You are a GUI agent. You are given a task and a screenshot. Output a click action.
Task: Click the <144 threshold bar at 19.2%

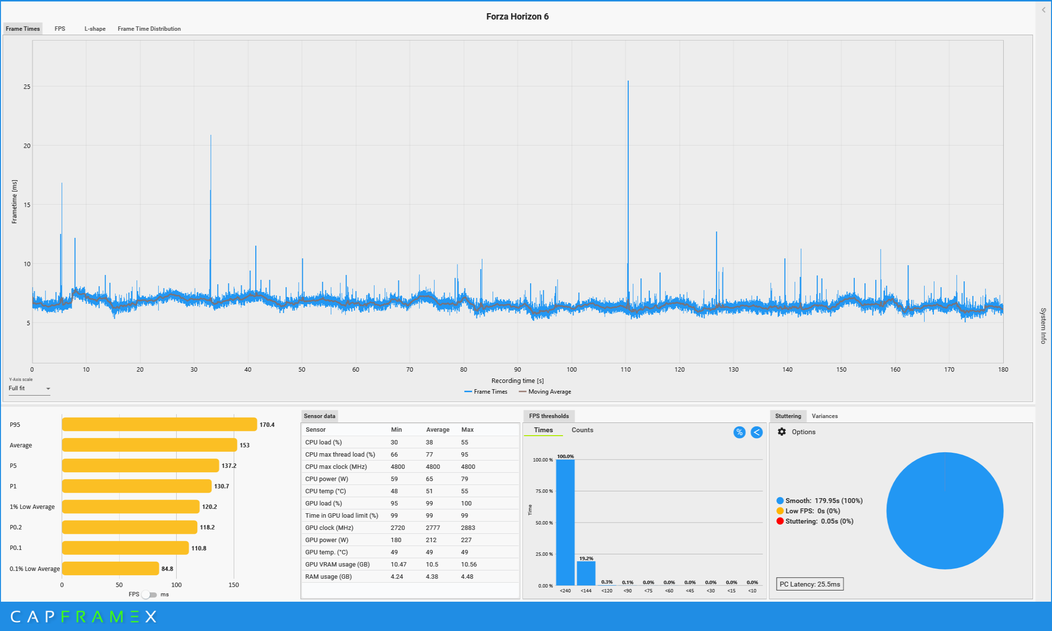[x=586, y=573]
